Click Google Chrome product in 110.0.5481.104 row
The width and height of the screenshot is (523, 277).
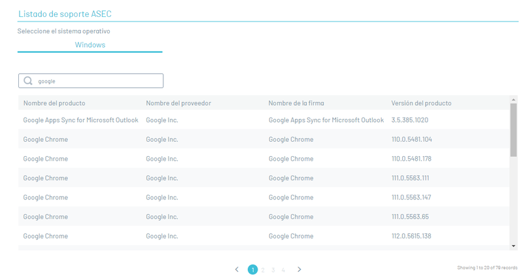pyautogui.click(x=45, y=139)
